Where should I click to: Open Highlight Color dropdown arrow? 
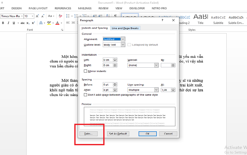[x=53, y=23]
